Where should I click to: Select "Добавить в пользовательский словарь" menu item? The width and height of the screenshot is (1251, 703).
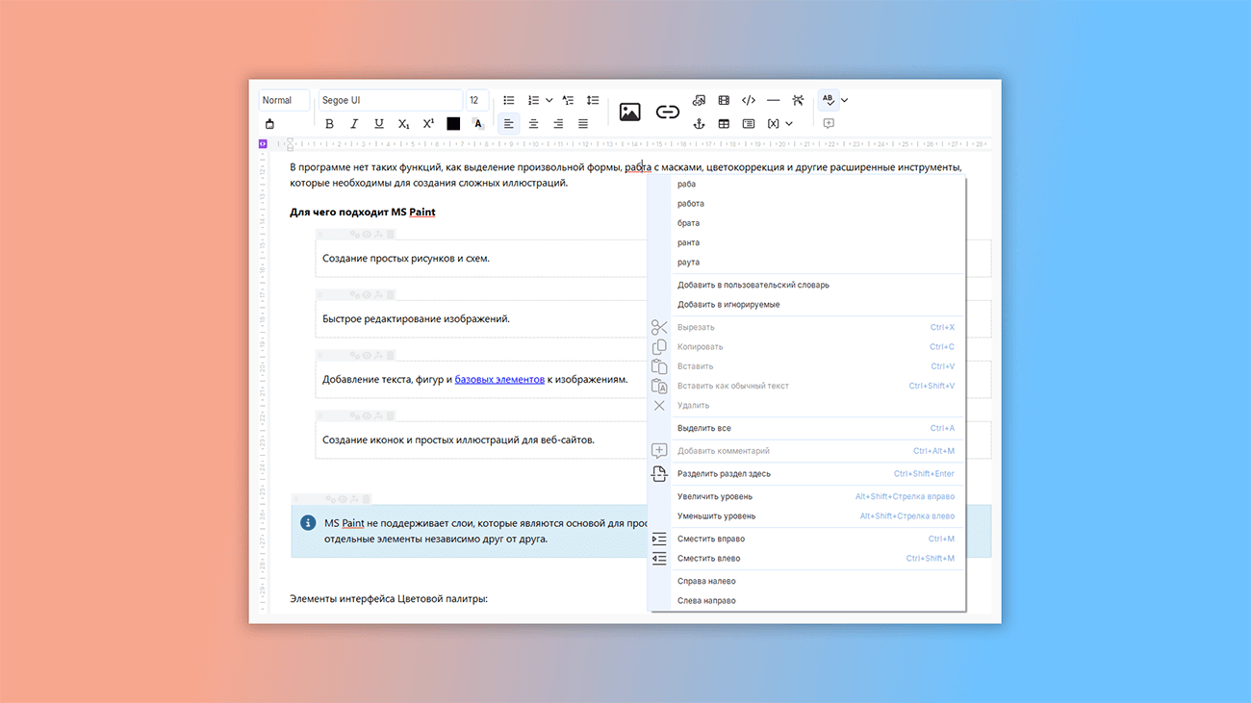click(753, 285)
